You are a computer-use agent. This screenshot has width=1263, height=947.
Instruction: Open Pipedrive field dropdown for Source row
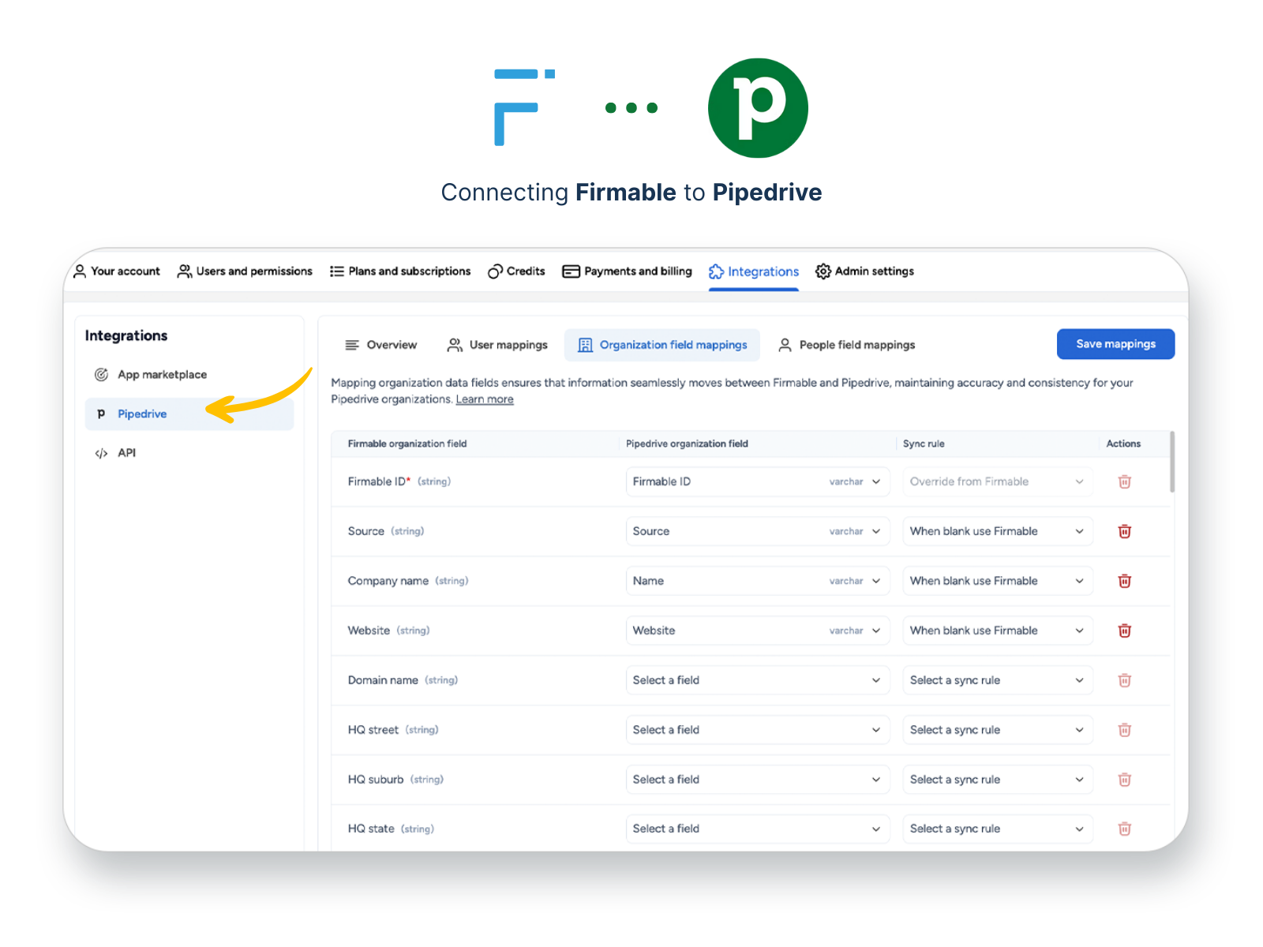[x=758, y=531]
